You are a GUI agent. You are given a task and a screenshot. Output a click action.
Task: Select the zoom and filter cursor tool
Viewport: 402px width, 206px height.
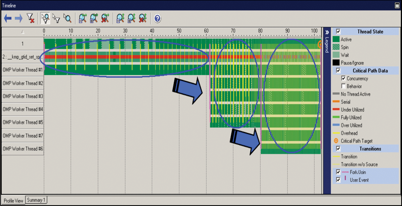45,18
